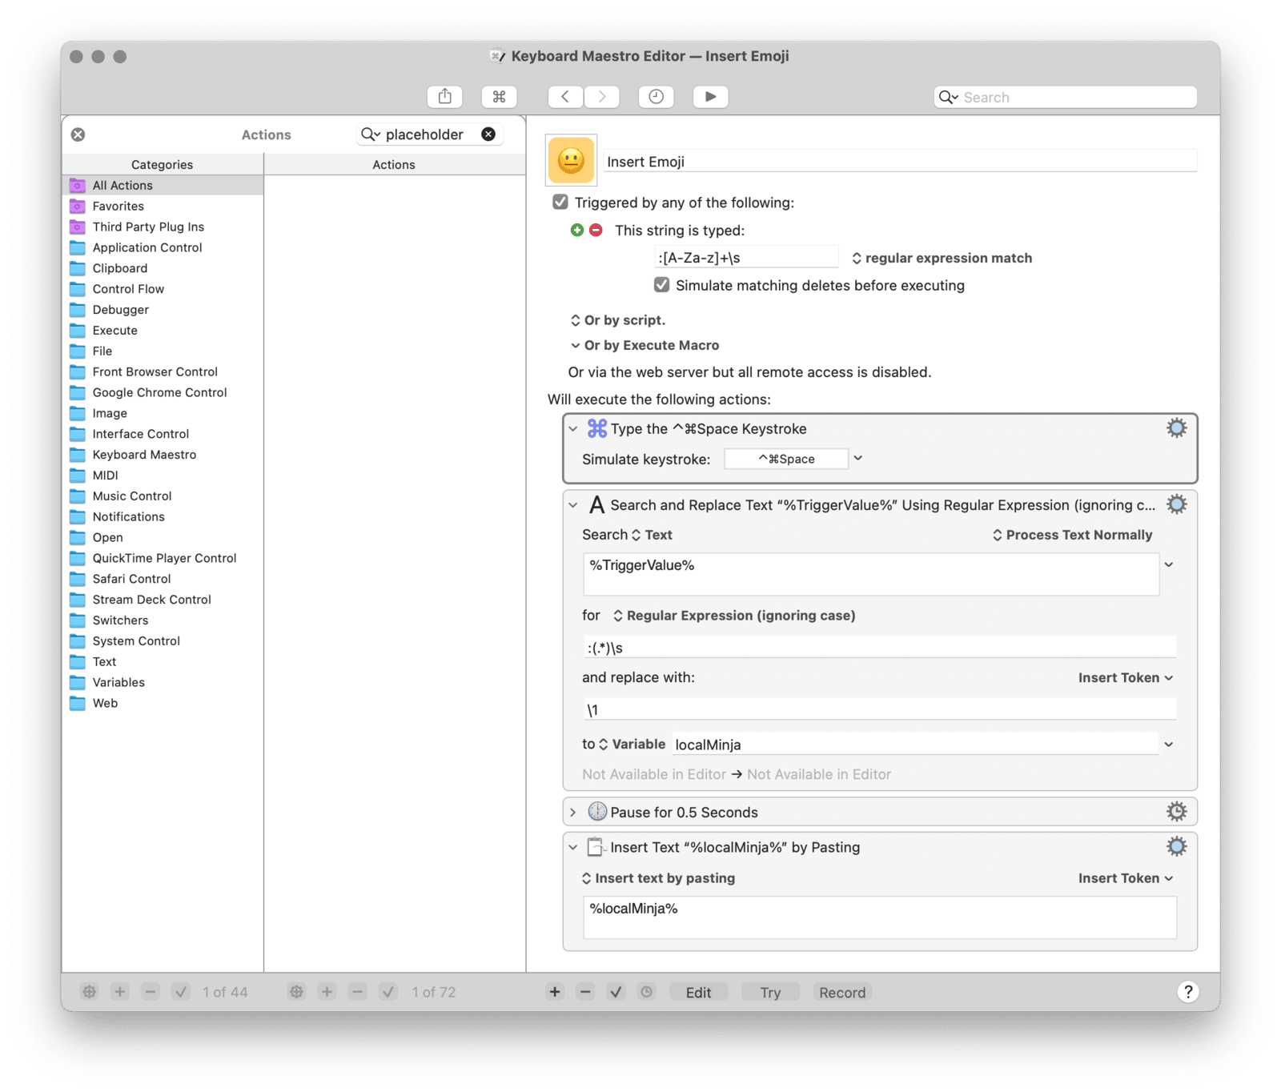Select the Clipboard category

[163, 268]
